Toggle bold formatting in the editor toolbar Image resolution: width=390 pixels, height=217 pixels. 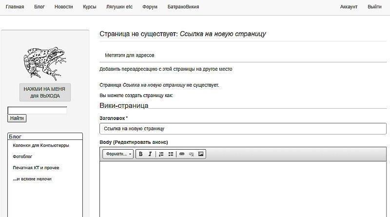(x=140, y=154)
